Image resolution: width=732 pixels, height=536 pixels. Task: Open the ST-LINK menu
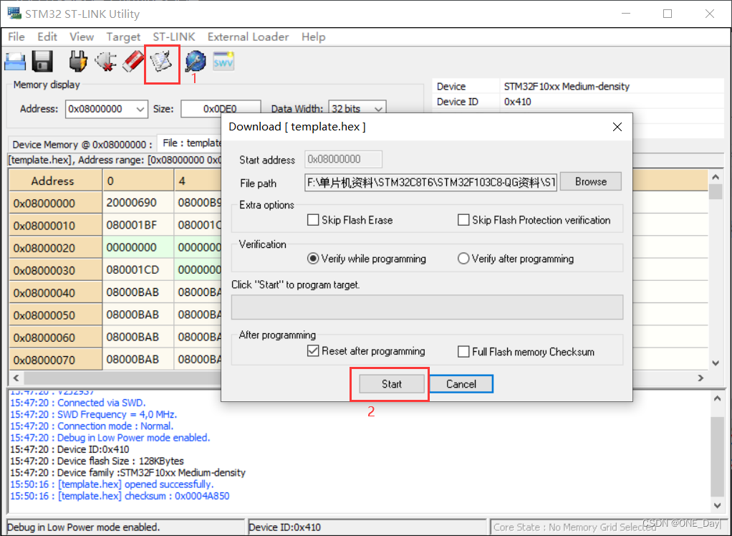[174, 37]
